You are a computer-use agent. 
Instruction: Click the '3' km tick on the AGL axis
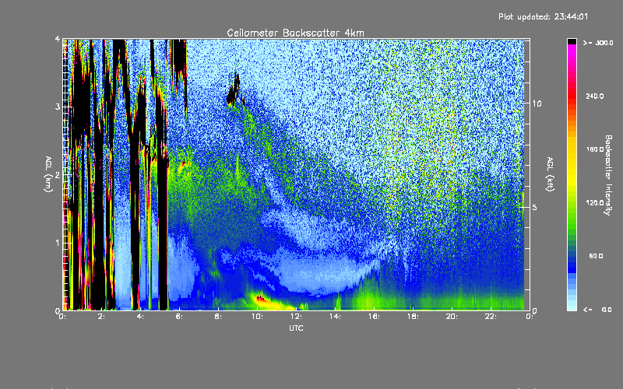58,107
